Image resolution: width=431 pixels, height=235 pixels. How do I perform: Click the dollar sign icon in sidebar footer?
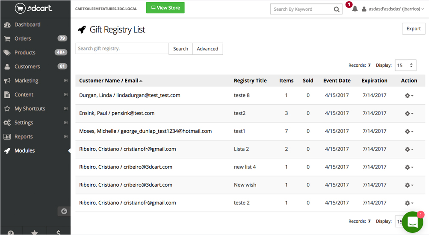pyautogui.click(x=58, y=232)
